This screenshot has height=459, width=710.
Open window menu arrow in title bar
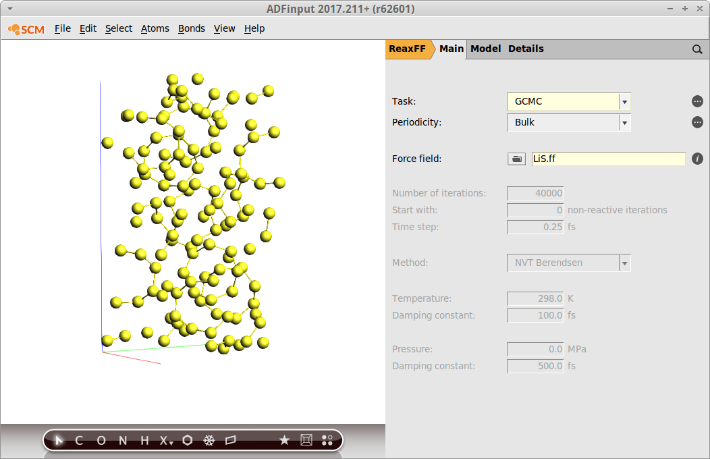click(10, 9)
